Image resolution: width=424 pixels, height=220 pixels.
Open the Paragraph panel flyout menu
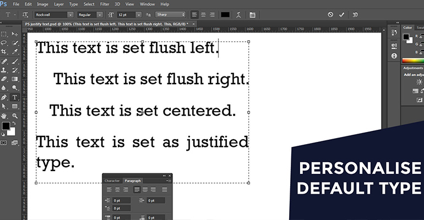coord(168,180)
